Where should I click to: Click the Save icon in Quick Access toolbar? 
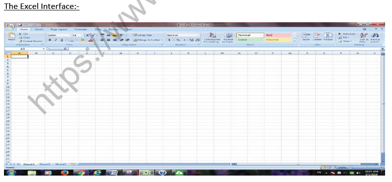tap(20, 25)
